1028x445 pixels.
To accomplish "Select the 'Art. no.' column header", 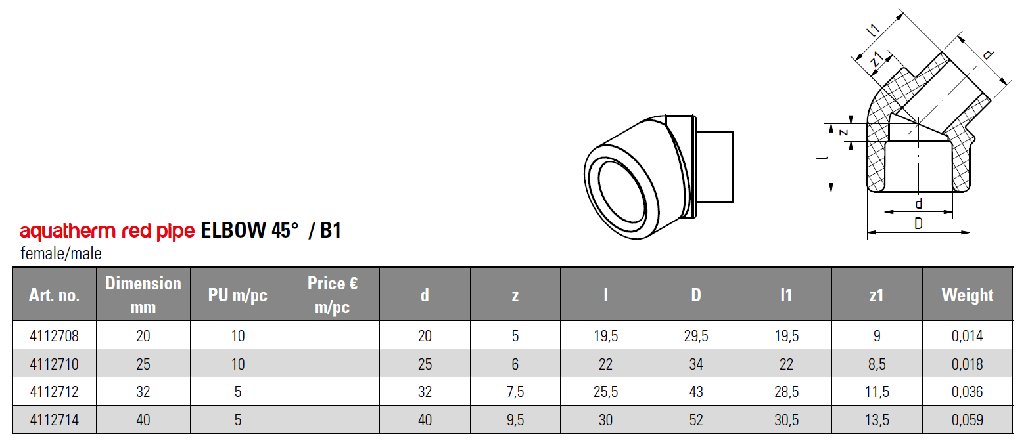I will pyautogui.click(x=55, y=295).
